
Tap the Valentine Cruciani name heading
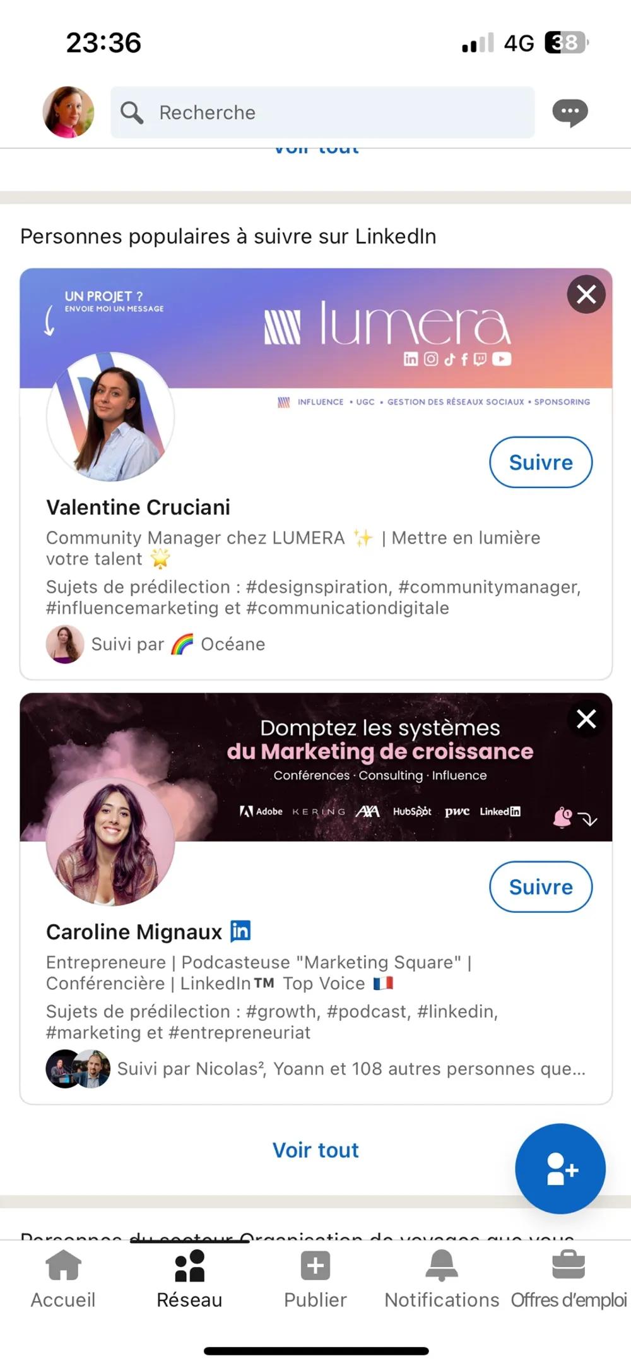click(138, 508)
